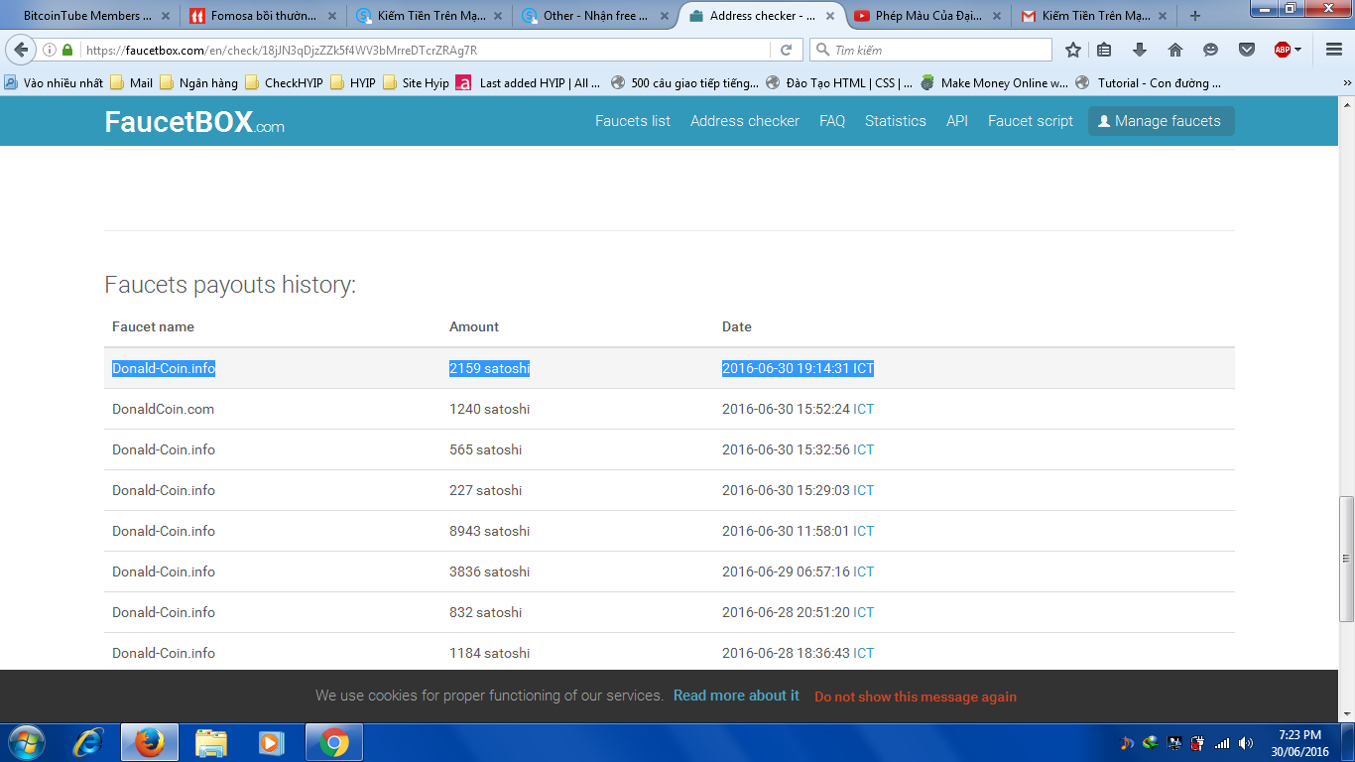1355x762 pixels.
Task: Open the Windows Start menu
Action: [25, 742]
